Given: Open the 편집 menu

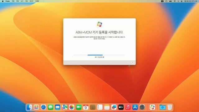Looking at the screenshot, I should pyautogui.click(x=17, y=1).
